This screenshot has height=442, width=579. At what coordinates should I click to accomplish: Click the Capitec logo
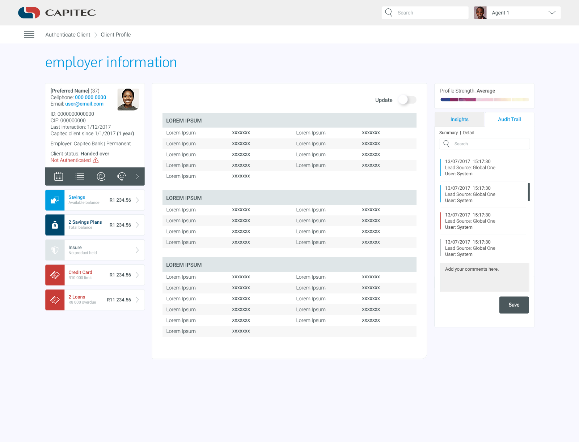point(57,13)
